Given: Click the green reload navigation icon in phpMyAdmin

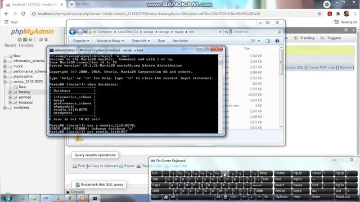Looking at the screenshot, I should pyautogui.click(x=46, y=40).
